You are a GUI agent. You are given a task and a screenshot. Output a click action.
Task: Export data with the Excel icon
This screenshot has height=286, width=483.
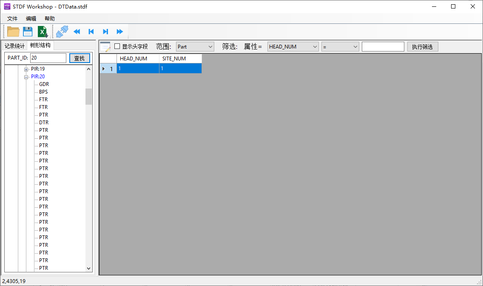coord(43,31)
